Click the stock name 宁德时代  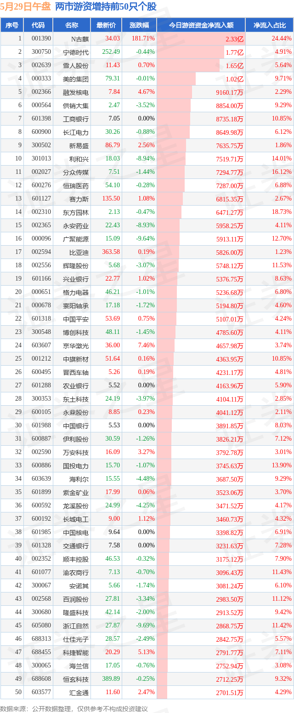tap(76, 52)
